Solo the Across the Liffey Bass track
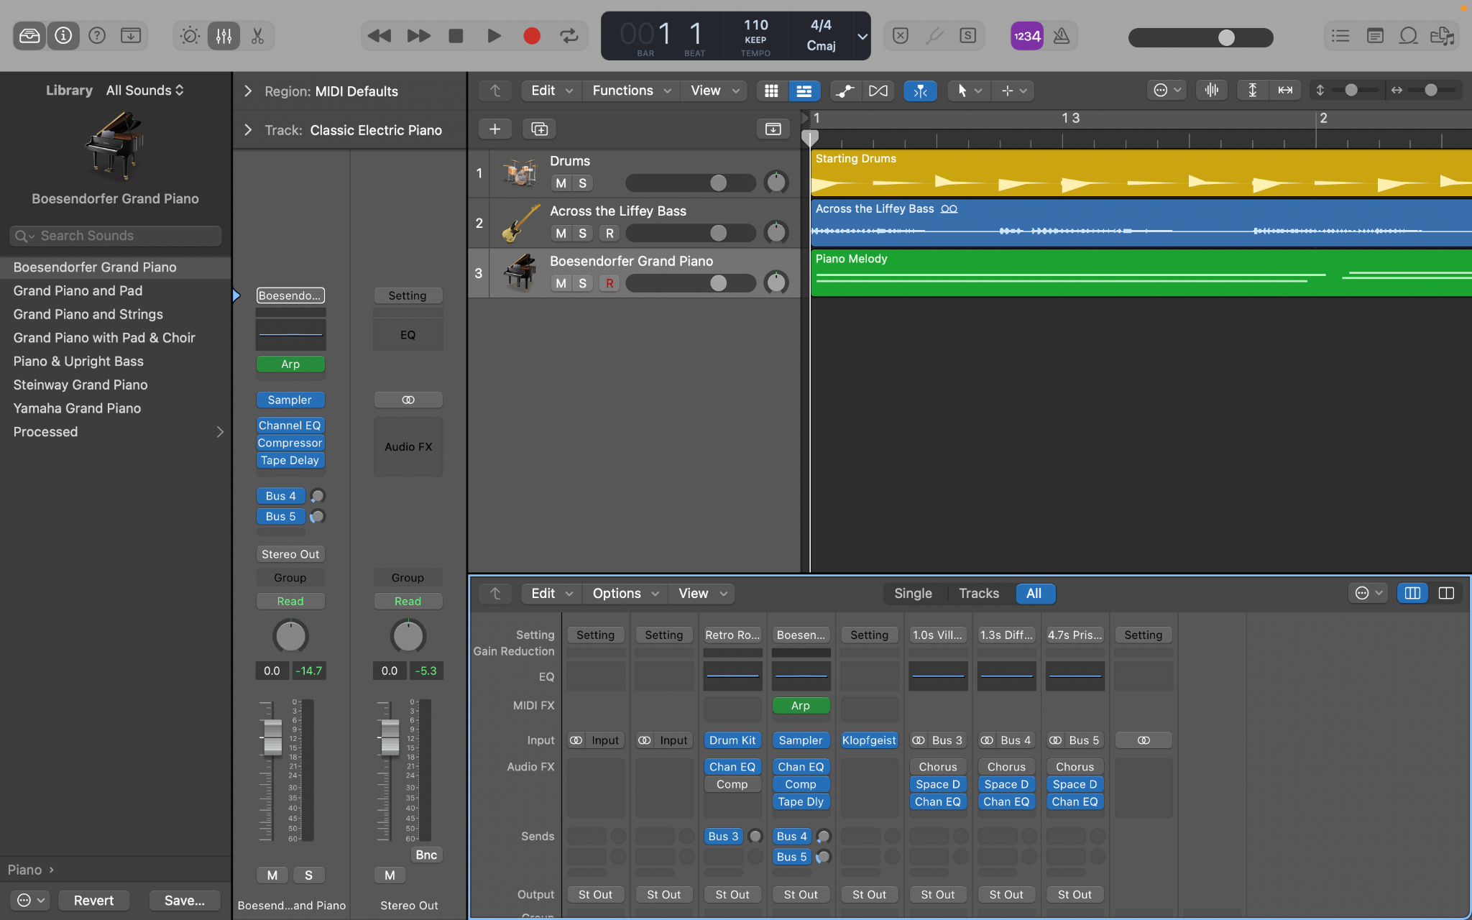Viewport: 1472px width, 920px height. point(581,233)
